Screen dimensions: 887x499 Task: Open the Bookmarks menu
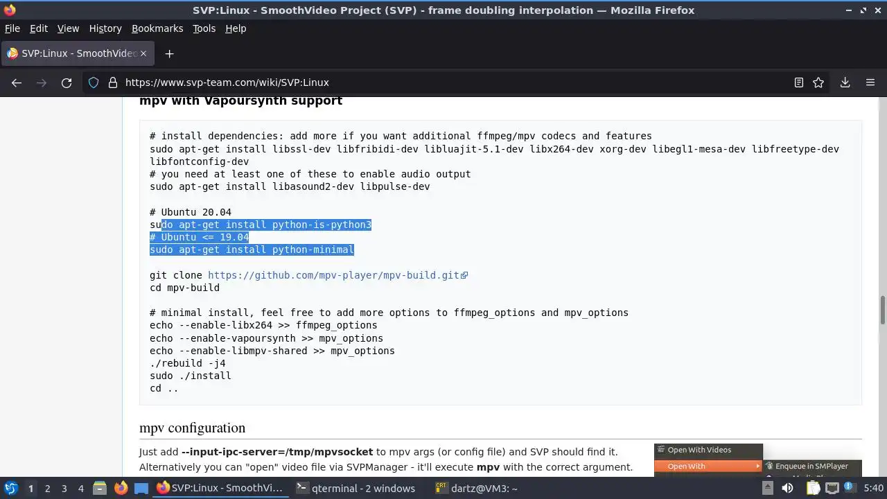[x=157, y=28]
